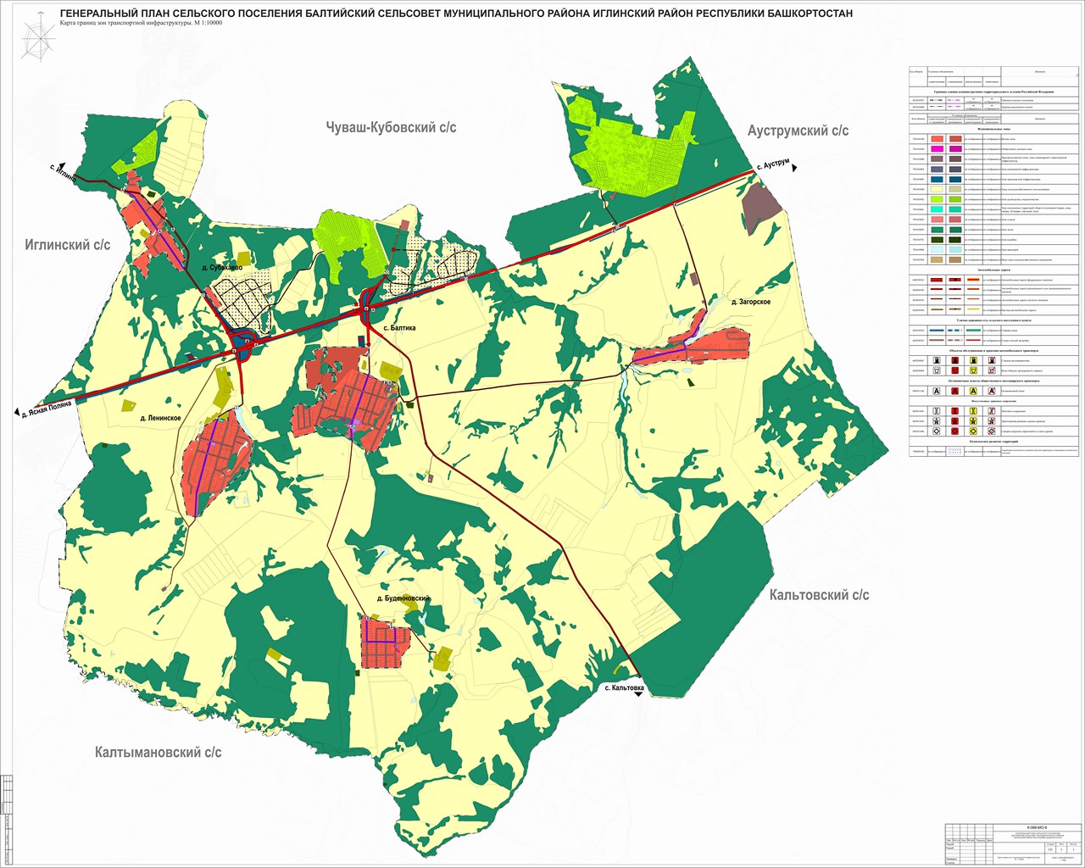Click the map title heading text
1085x868 pixels.
pos(457,14)
